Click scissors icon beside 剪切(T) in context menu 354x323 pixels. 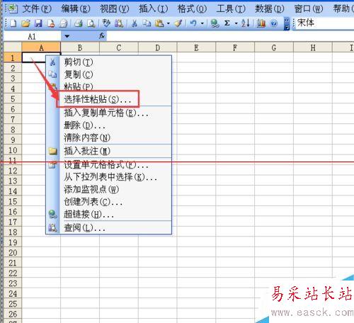pyautogui.click(x=52, y=62)
